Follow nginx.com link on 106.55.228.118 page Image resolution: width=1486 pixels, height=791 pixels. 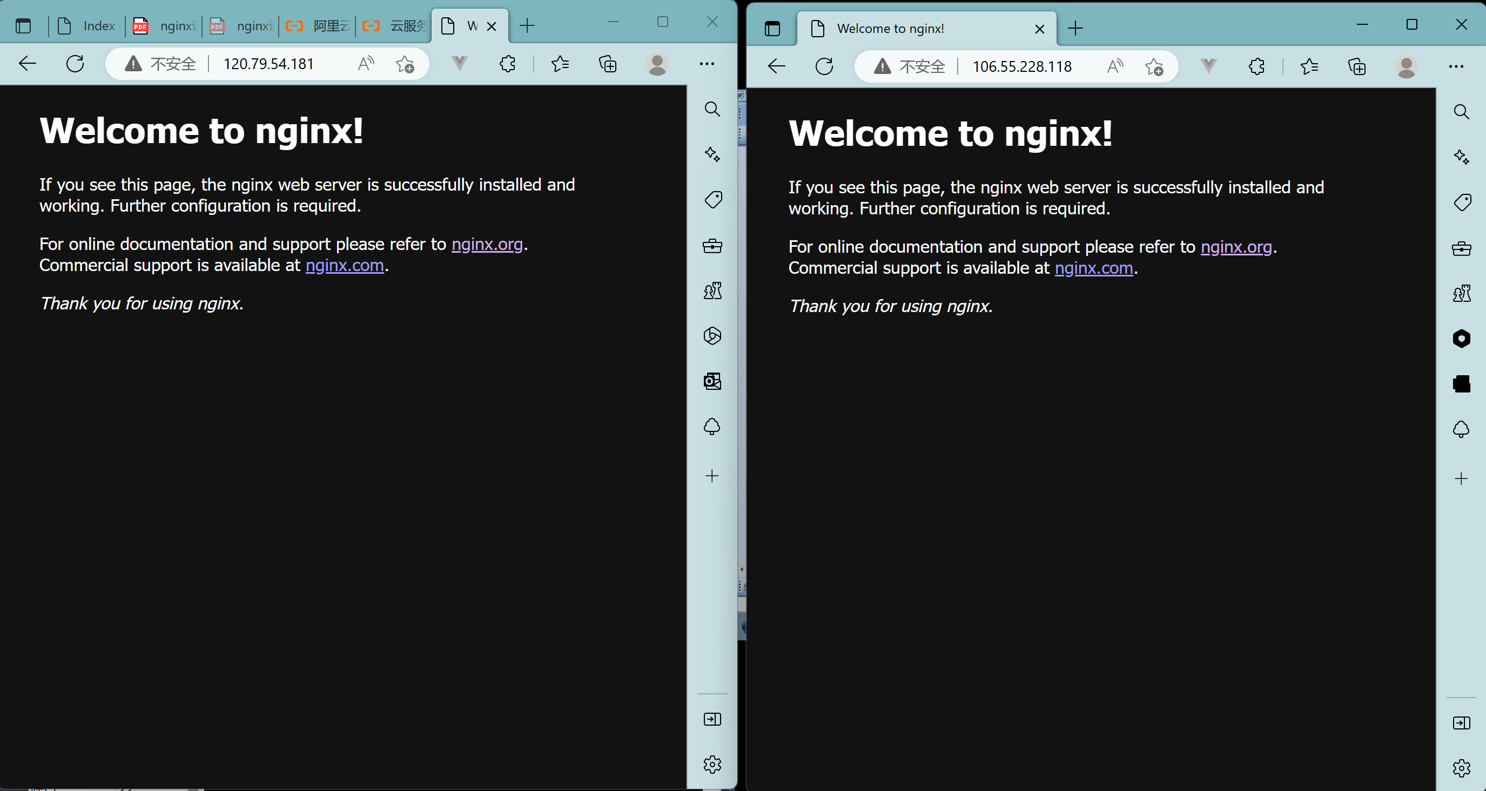click(x=1094, y=268)
